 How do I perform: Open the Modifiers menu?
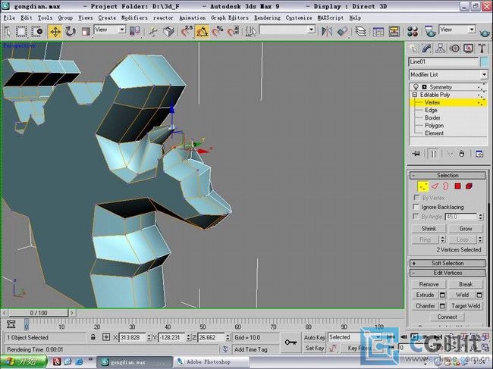click(x=134, y=18)
